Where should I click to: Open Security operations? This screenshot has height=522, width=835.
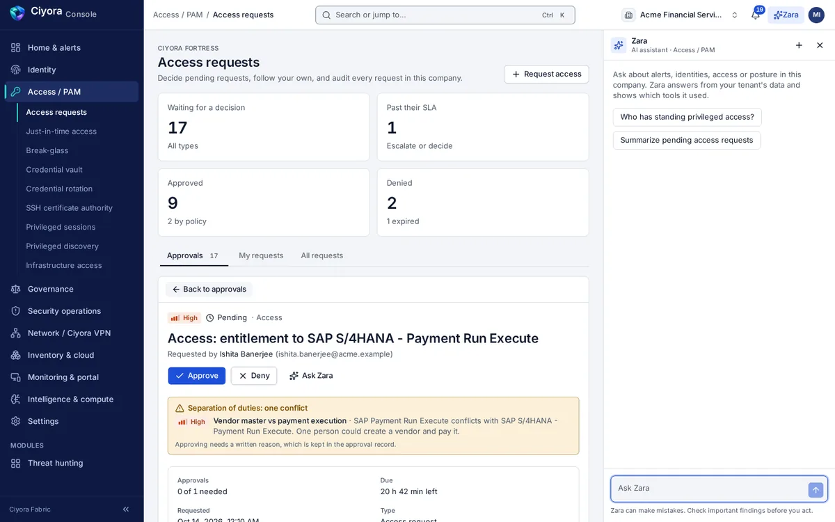(72, 311)
